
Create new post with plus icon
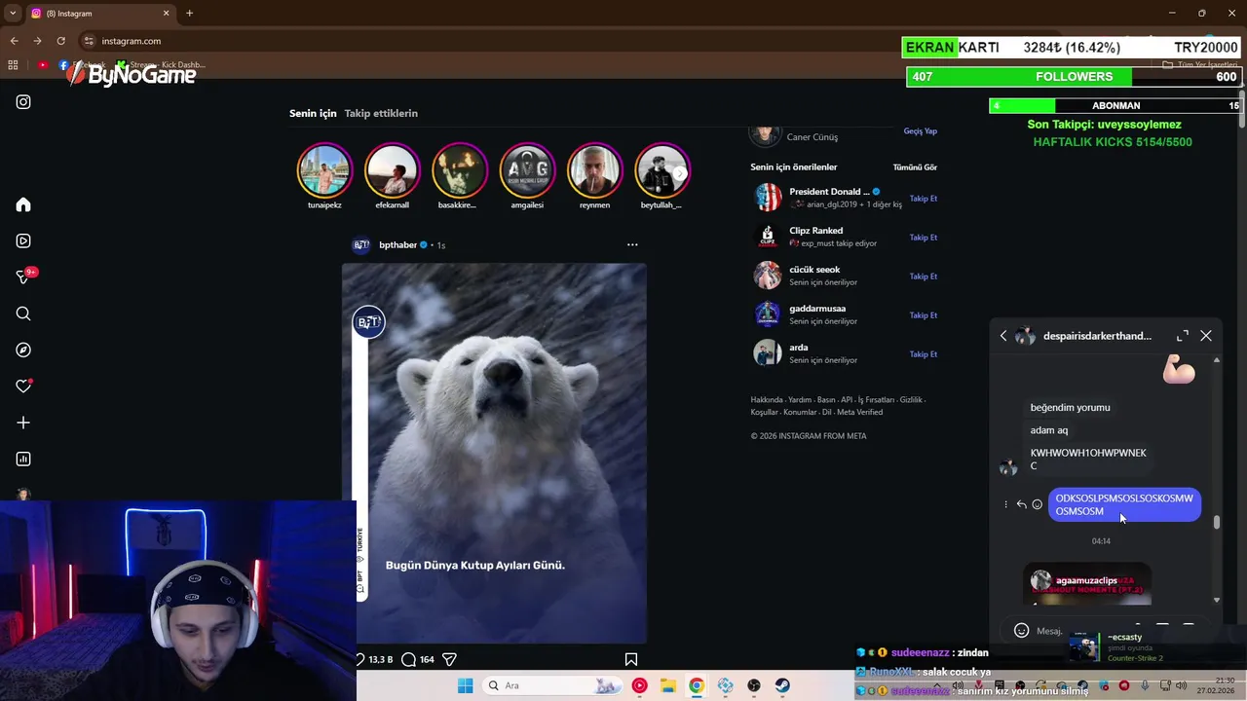23,423
